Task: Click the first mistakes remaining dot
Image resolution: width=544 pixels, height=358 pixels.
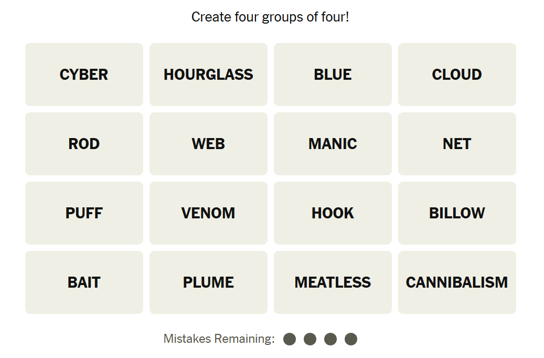Action: tap(290, 339)
